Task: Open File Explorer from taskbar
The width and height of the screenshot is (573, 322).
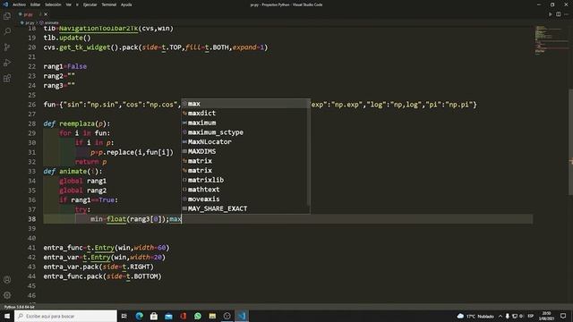Action: point(212,316)
